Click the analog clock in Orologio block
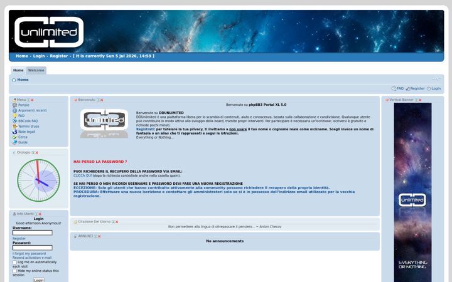This screenshot has width=452, height=282. tap(38, 180)
